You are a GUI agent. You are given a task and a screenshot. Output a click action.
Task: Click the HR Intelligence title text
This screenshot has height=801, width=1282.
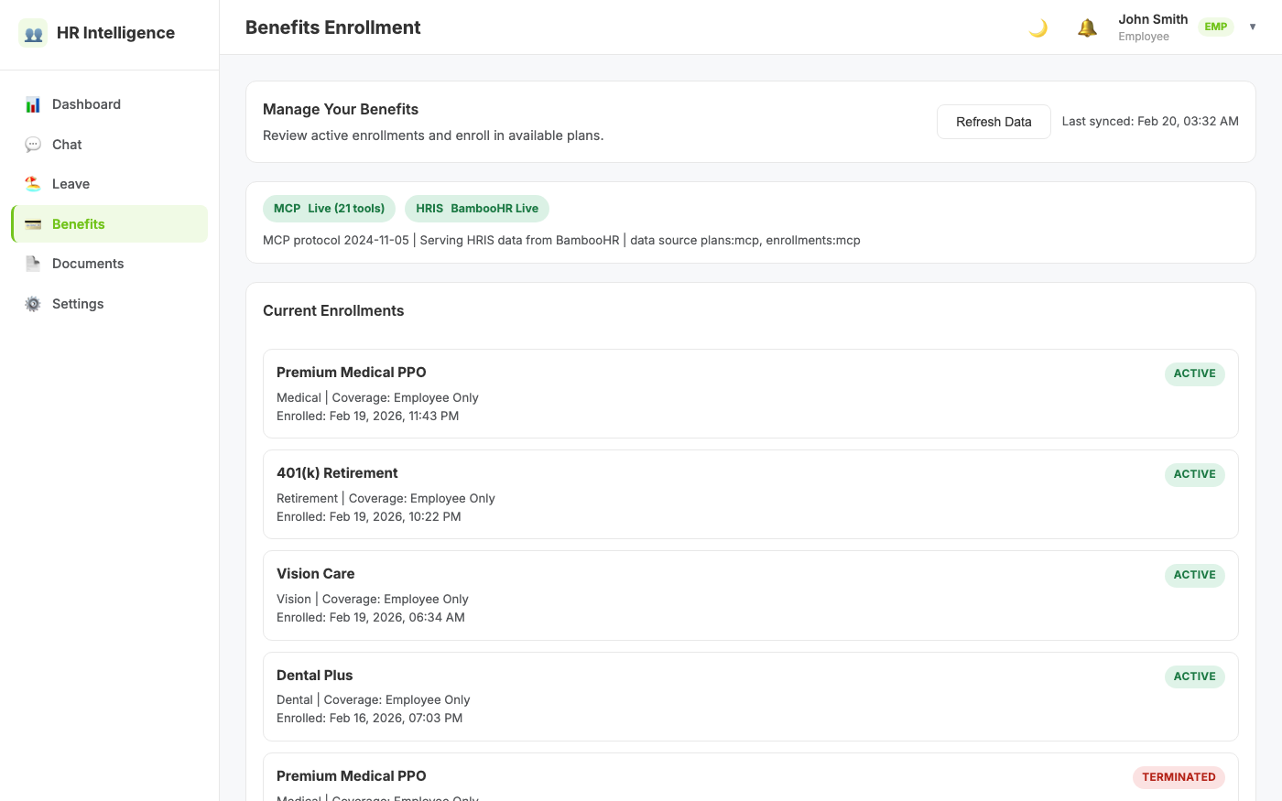click(x=115, y=33)
